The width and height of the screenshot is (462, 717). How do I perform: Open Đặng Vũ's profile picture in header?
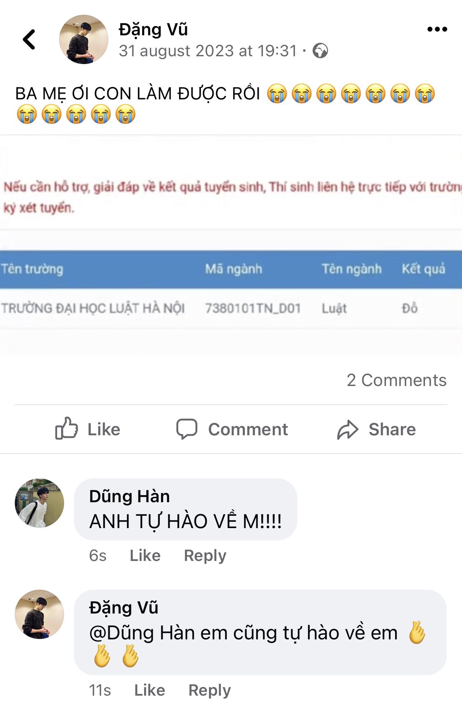tap(84, 39)
